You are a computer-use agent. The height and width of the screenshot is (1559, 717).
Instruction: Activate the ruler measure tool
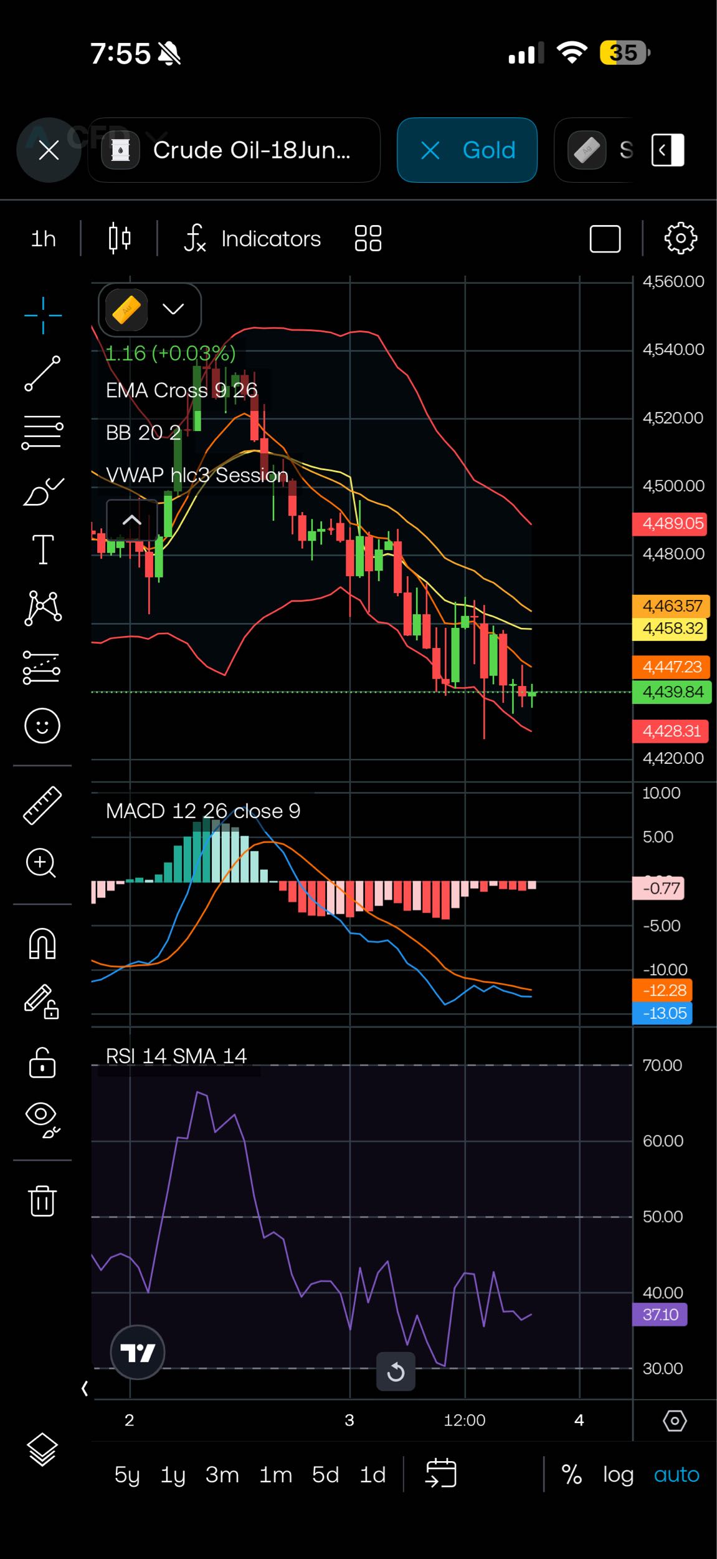[x=42, y=806]
